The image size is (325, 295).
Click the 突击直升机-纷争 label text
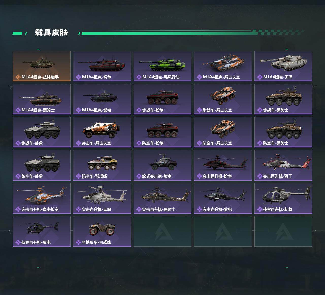click(x=217, y=176)
